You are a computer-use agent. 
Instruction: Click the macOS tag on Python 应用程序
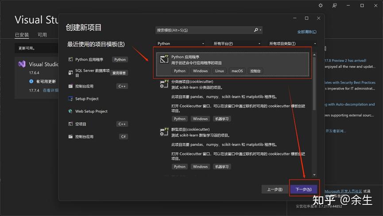coord(237,71)
